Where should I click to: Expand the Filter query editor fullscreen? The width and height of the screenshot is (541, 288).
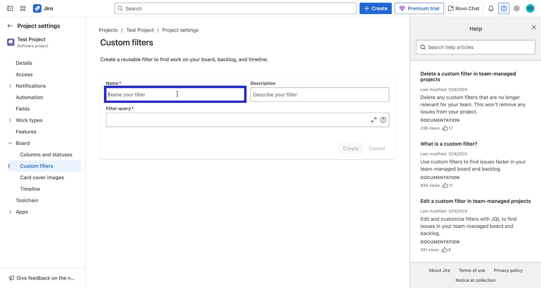point(374,119)
